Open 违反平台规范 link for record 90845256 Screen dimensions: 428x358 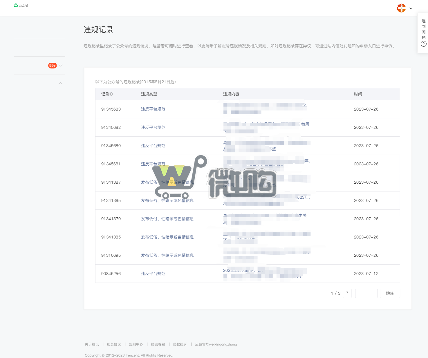coord(153,274)
